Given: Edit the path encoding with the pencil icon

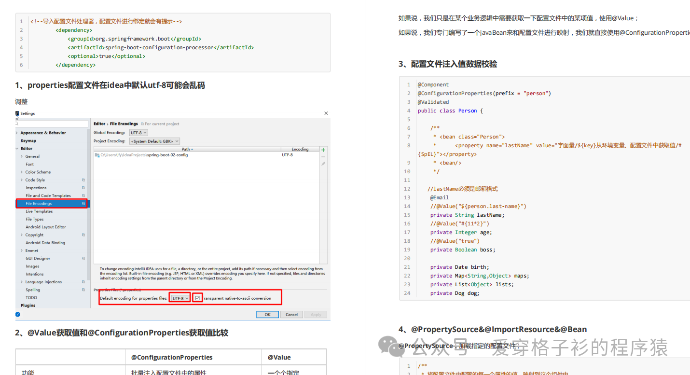Looking at the screenshot, I should pyautogui.click(x=323, y=164).
